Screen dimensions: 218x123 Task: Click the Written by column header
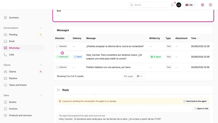tap(155, 38)
